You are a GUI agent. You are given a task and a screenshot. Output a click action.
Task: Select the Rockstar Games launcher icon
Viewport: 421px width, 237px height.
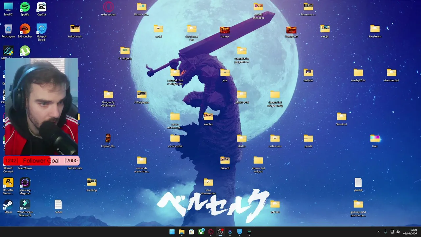tap(8, 186)
